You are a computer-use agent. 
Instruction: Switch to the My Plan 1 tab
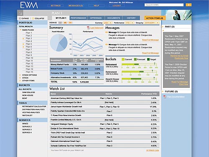[x=61, y=18]
